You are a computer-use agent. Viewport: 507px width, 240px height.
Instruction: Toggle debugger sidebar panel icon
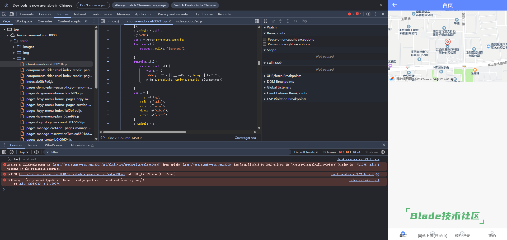click(x=257, y=21)
